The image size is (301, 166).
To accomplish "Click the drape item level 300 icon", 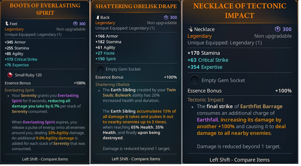I will (166, 17).
